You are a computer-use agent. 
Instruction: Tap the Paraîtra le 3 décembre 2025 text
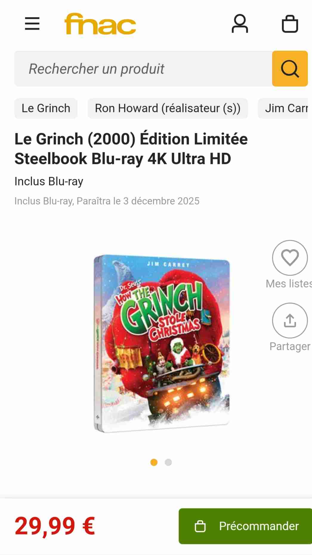point(138,201)
